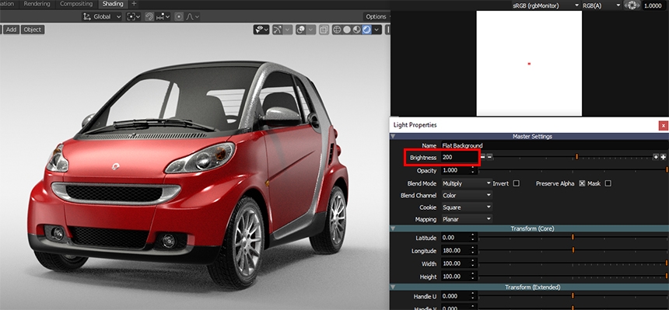669x310 pixels.
Task: Click the large brightness decrease button
Action: [482, 158]
